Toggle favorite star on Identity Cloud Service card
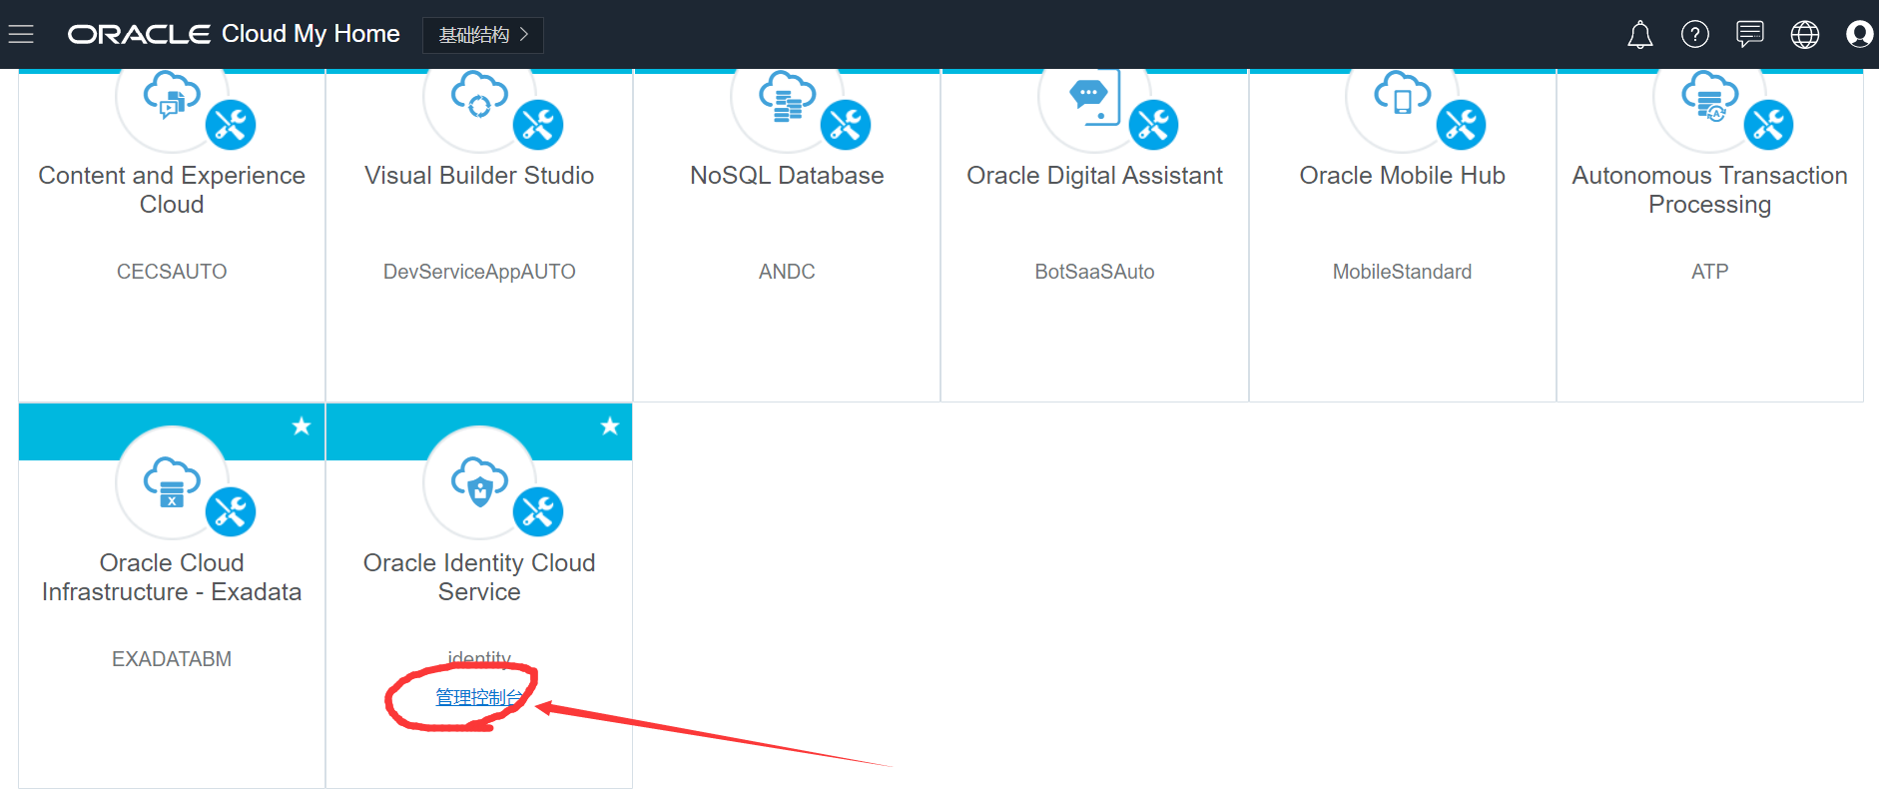The image size is (1879, 802). pos(610,426)
